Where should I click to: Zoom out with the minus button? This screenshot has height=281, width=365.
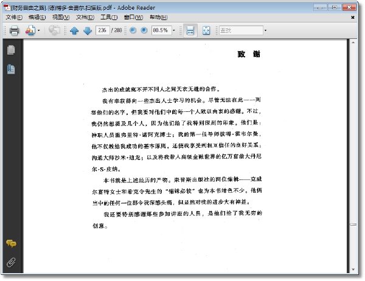pyautogui.click(x=133, y=30)
